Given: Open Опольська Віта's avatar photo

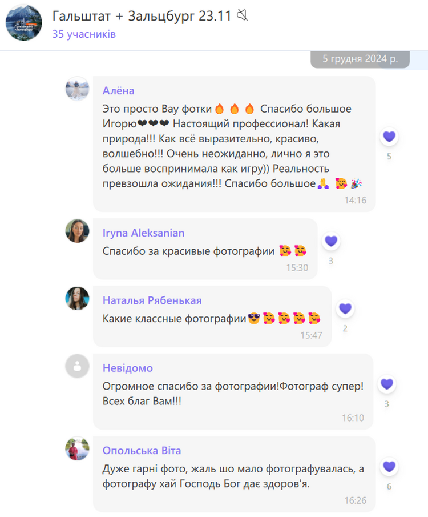Looking at the screenshot, I should [78, 448].
